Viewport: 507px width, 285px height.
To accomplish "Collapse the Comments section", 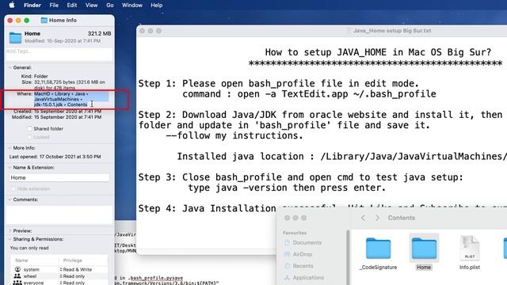I will coord(10,199).
